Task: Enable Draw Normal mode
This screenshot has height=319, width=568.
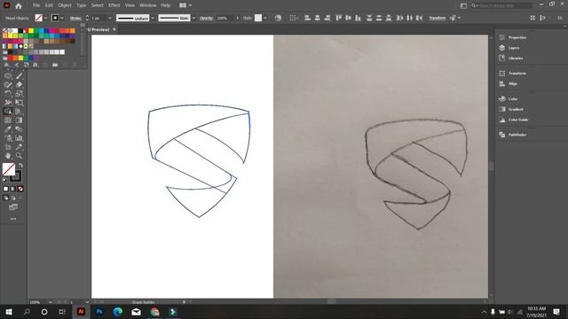Action: (x=6, y=198)
